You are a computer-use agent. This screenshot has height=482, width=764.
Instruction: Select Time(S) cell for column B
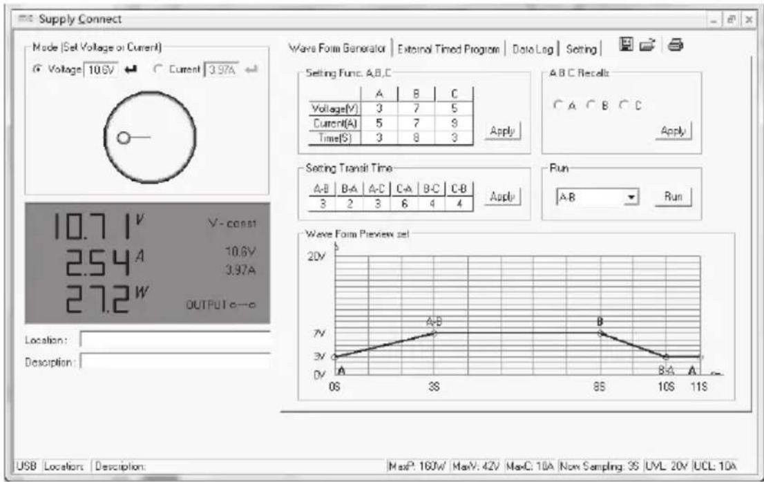416,138
